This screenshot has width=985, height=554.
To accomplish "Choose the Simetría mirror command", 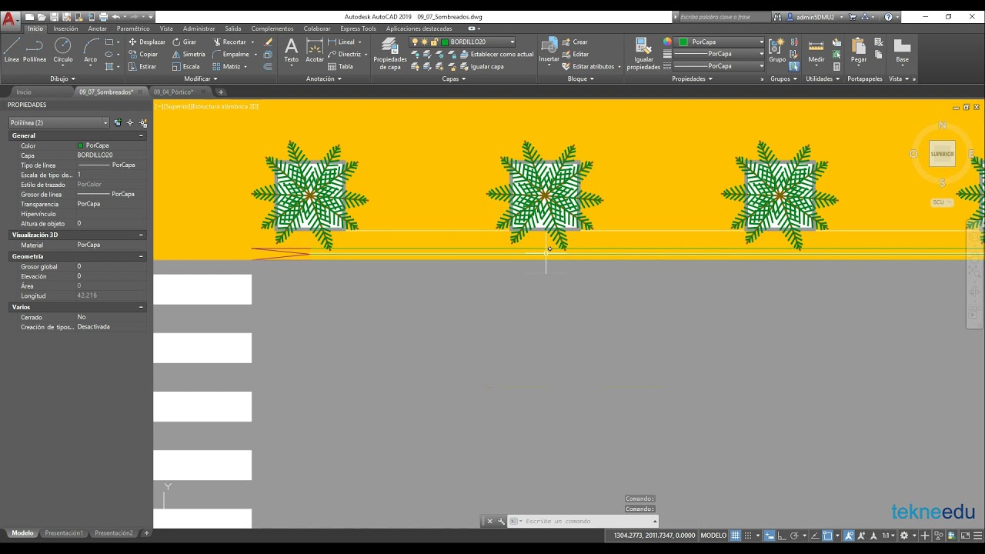I will pos(189,55).
